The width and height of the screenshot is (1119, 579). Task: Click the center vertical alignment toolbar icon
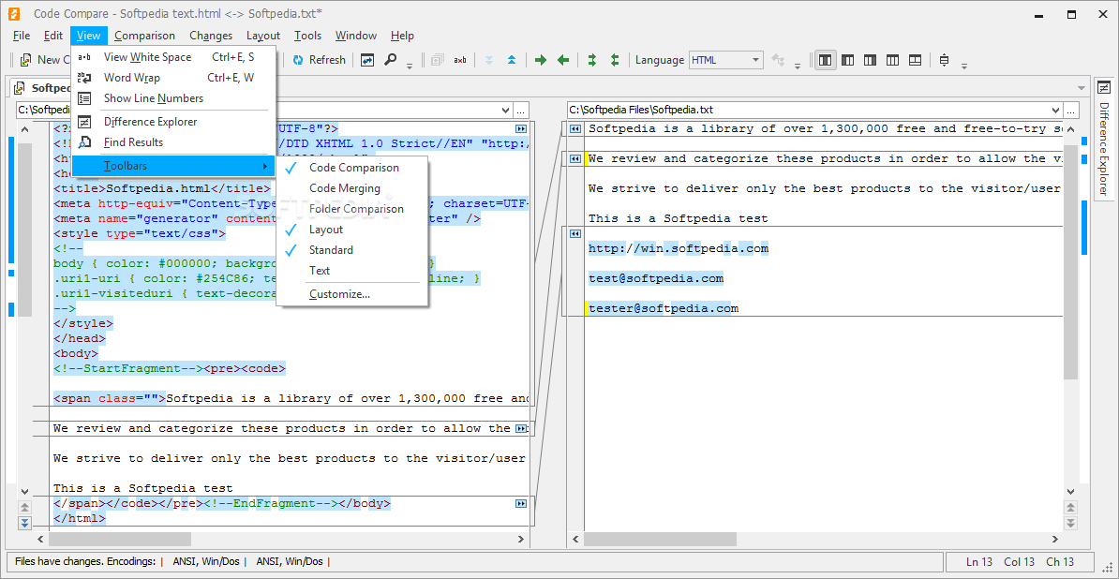944,60
